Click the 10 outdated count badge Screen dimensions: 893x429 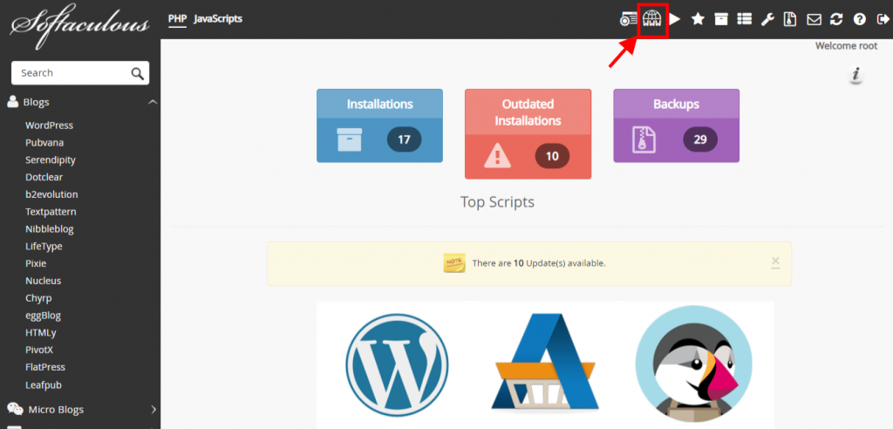point(552,156)
